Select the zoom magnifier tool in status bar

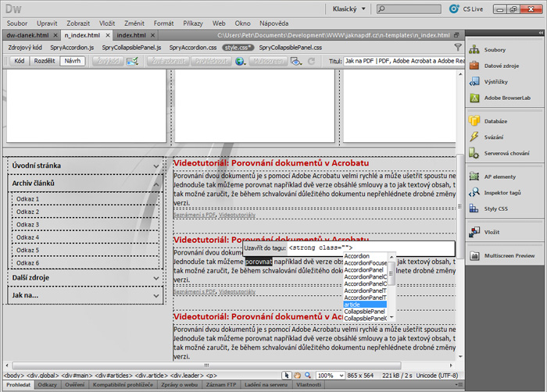coord(308,376)
